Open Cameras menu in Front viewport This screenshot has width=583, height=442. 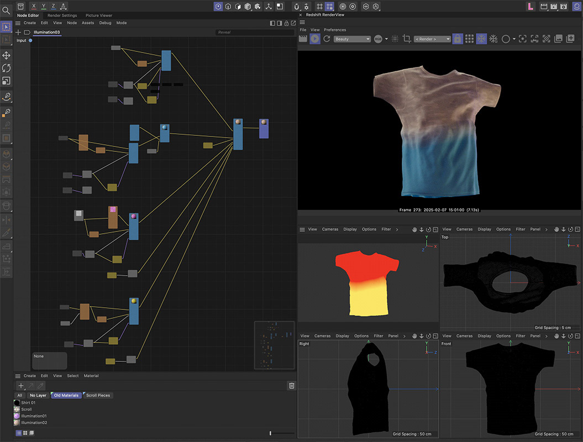464,336
